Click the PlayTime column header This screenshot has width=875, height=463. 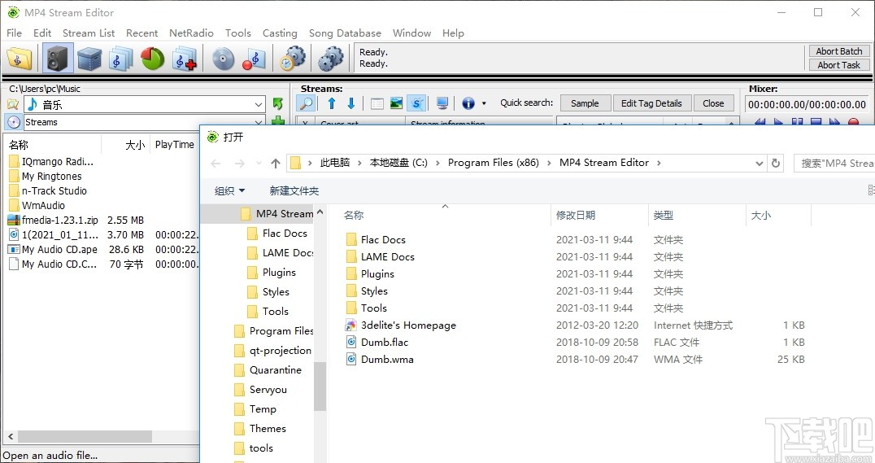point(175,145)
